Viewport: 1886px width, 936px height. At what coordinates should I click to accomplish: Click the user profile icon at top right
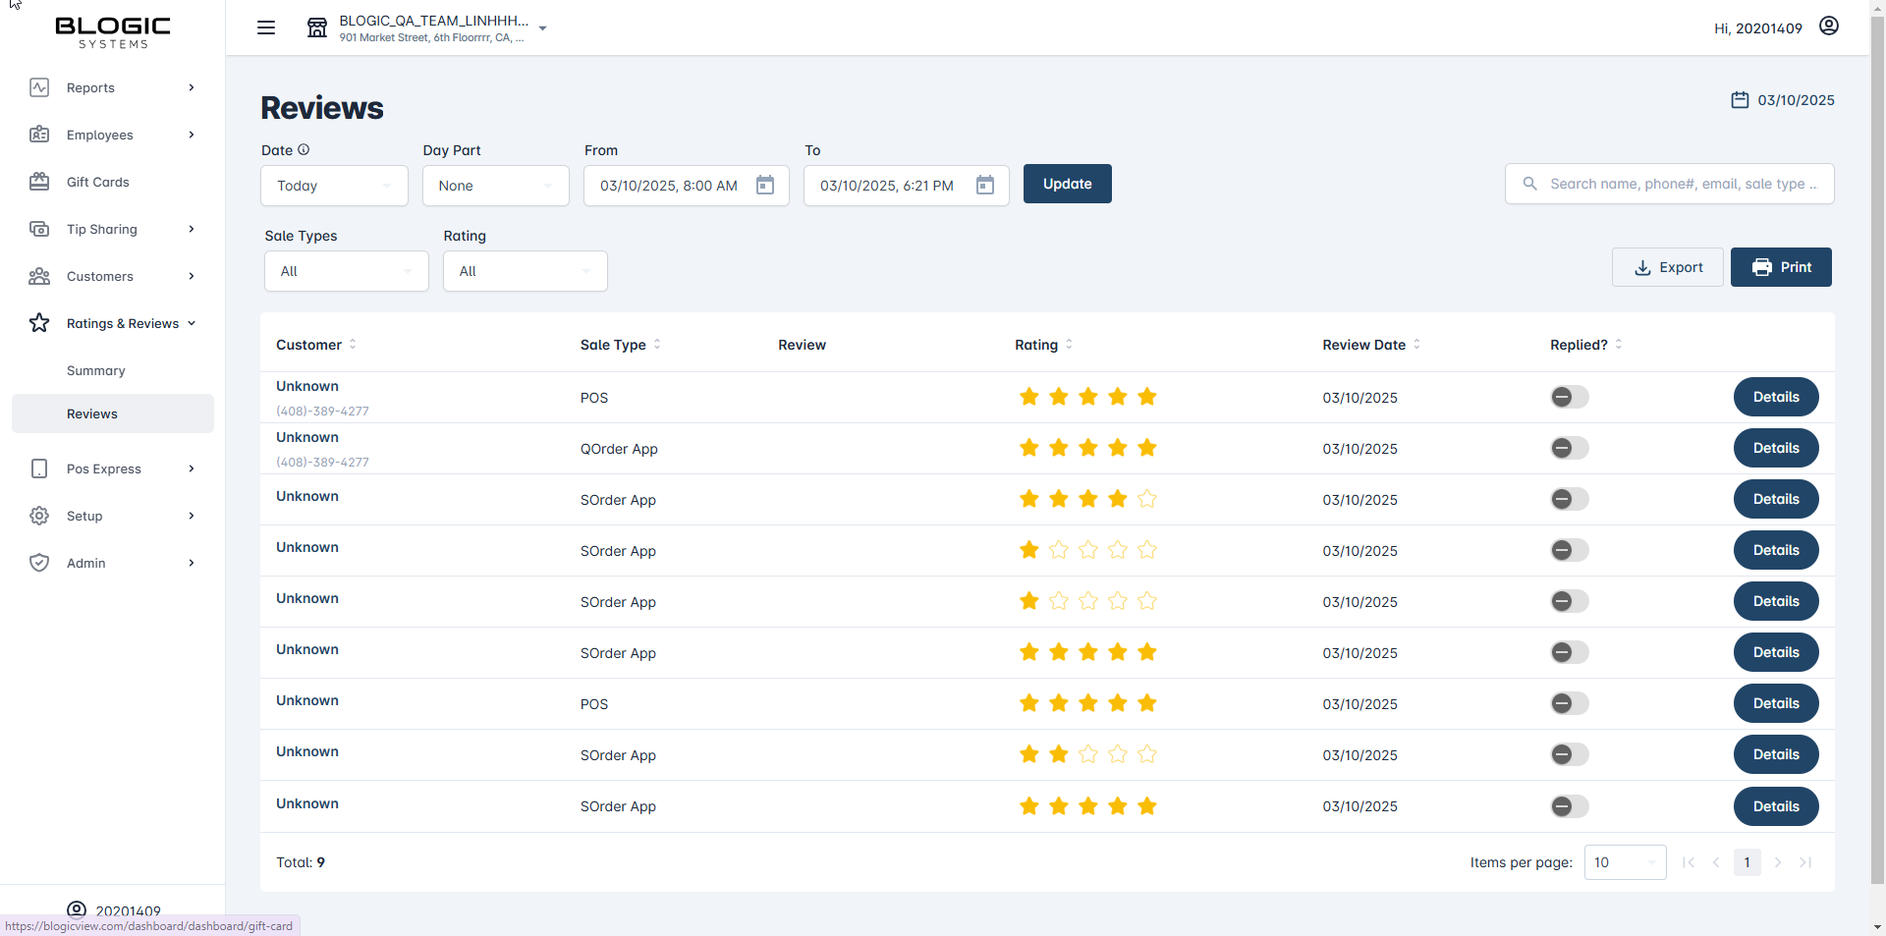click(x=1828, y=27)
